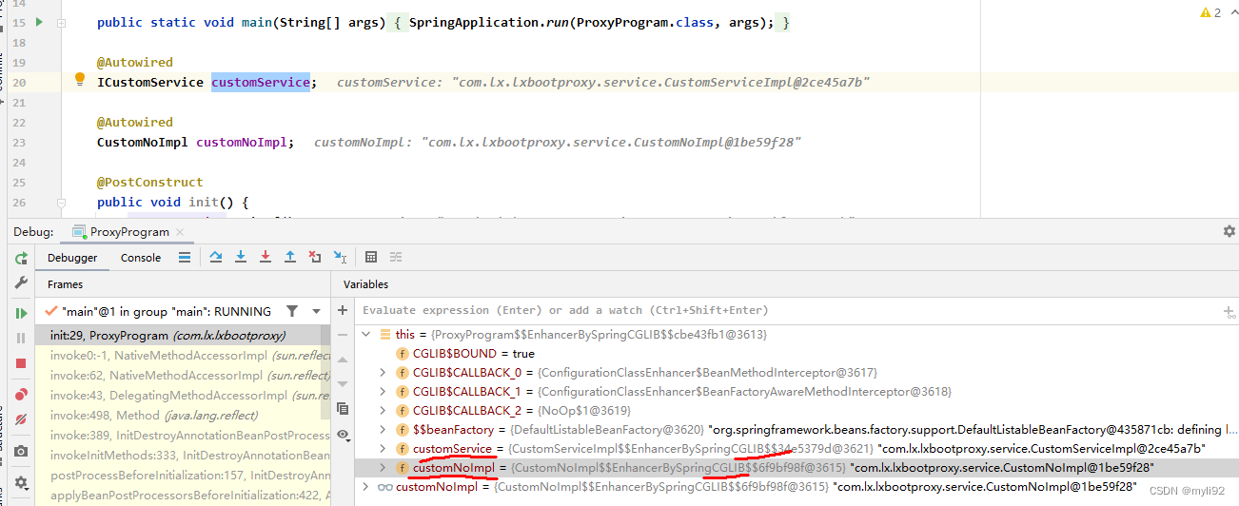Screen dimensions: 1239x506
Task: Move watch down arrow
Action: coord(344,384)
